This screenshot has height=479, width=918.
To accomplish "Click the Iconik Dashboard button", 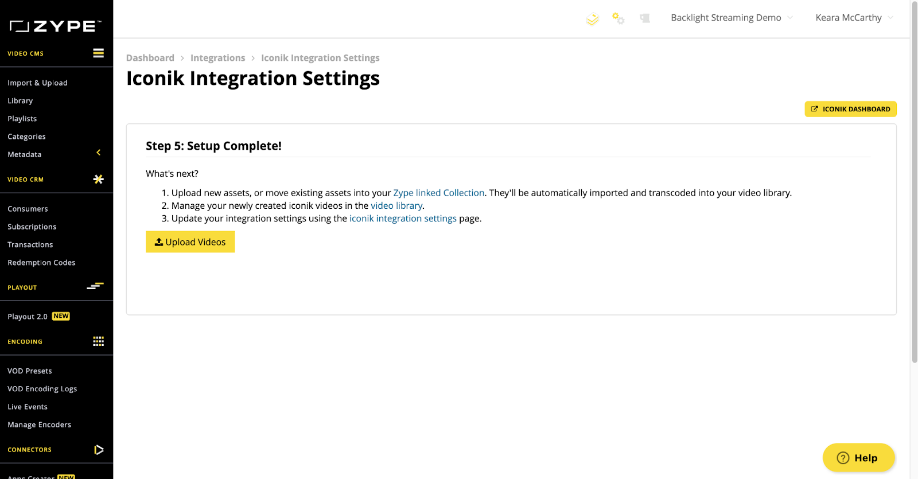I will [x=850, y=109].
